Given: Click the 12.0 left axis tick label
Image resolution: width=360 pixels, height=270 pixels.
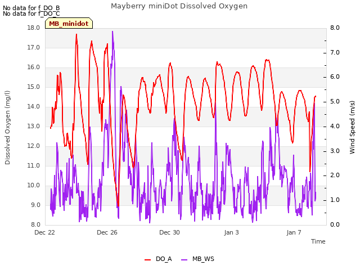Looking at the screenshot, I should coord(34,146).
